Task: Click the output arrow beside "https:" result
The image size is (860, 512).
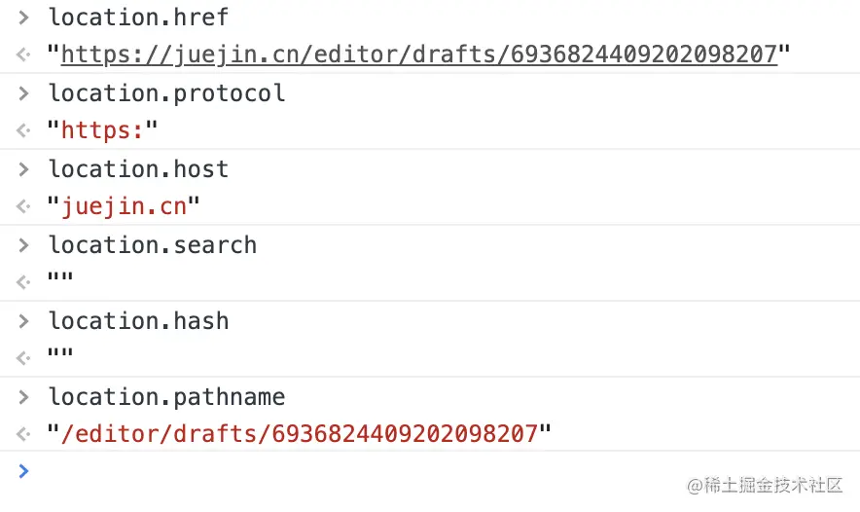Action: [x=24, y=130]
